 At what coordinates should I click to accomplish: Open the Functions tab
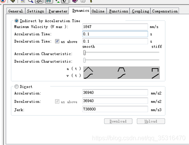[x=118, y=11]
